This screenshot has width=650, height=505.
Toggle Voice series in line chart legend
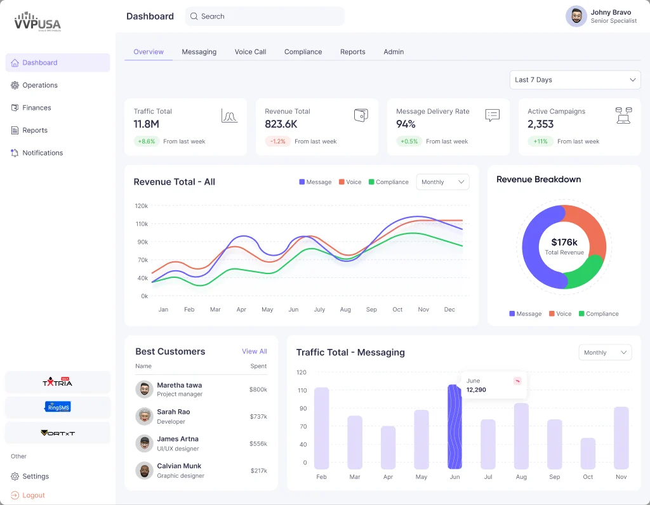click(350, 182)
